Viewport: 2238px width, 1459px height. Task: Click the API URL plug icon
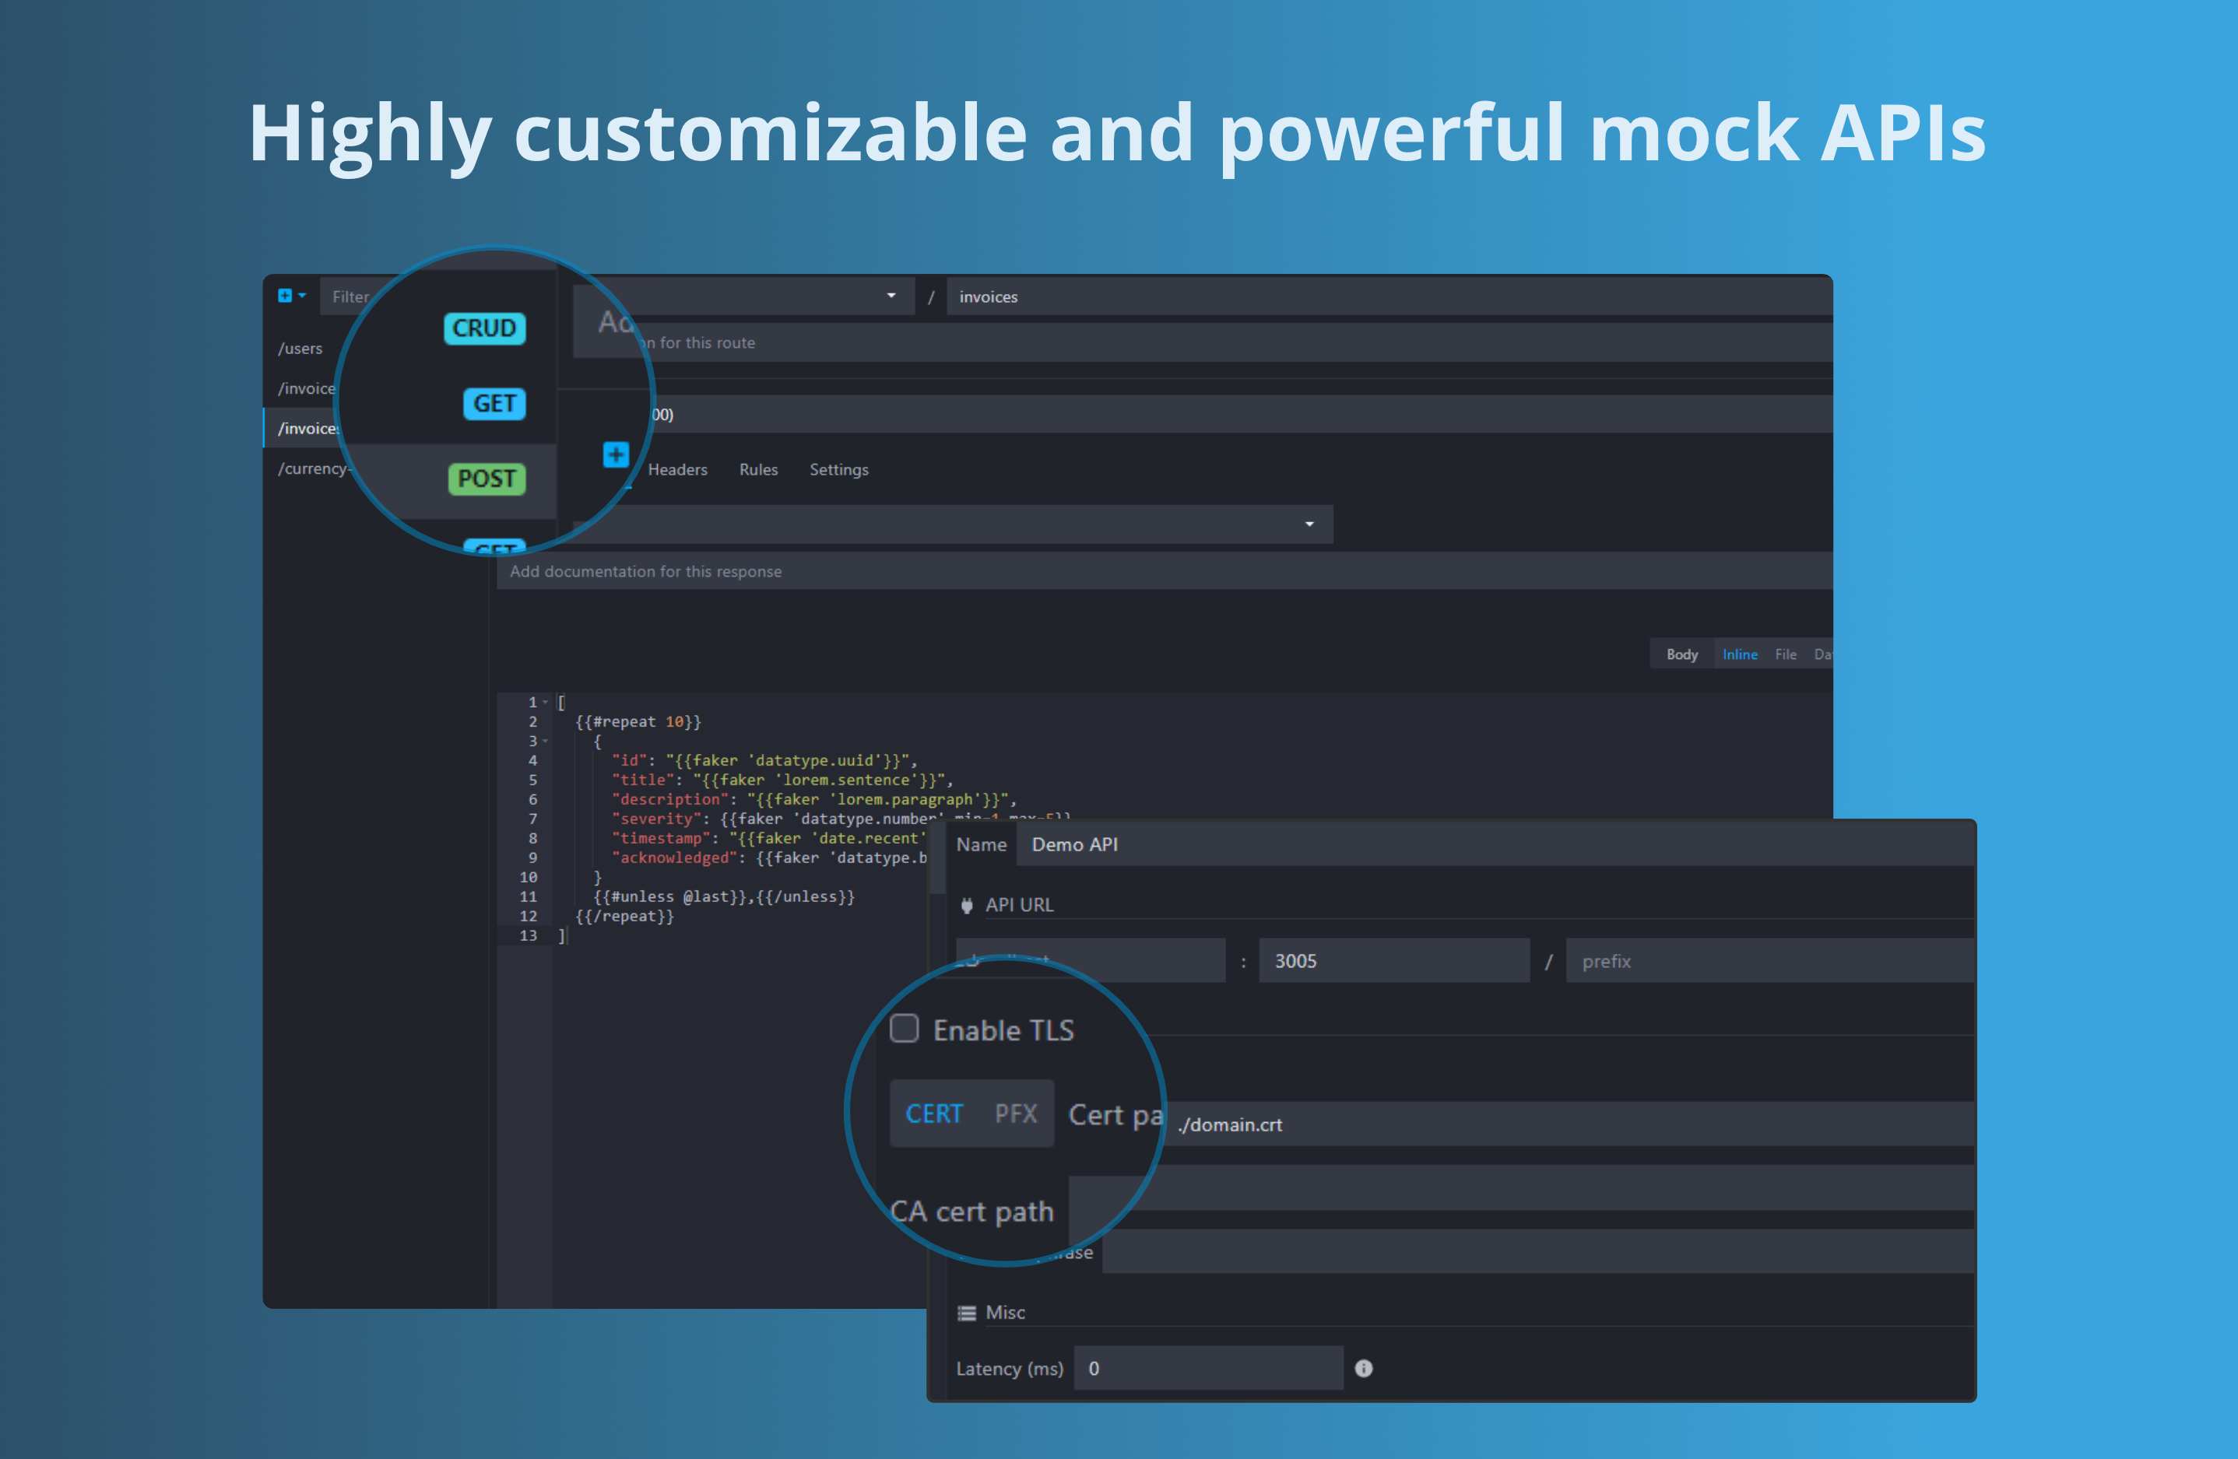(967, 905)
